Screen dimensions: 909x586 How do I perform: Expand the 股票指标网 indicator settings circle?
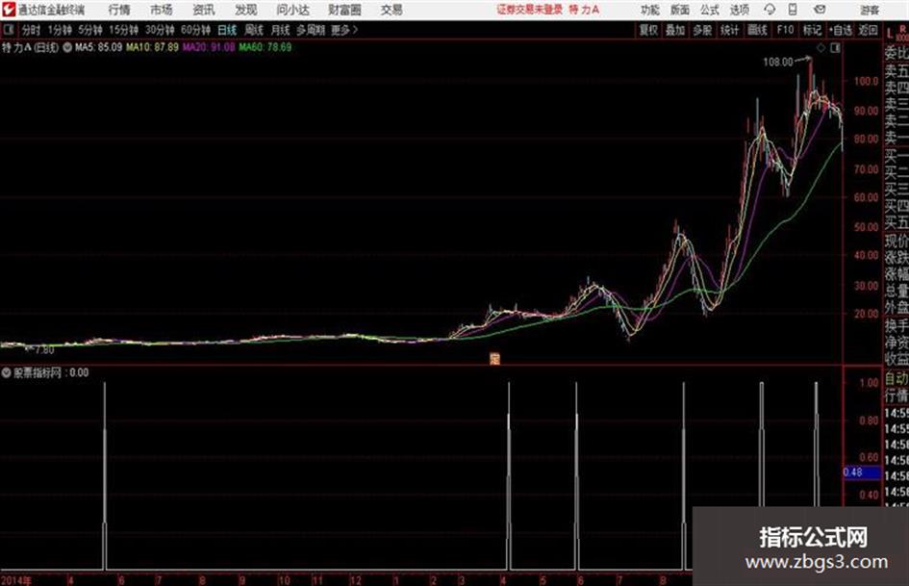click(x=7, y=372)
